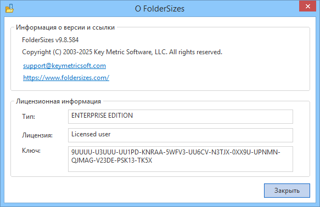Open the support@keymetricsoft.com email link
Screen dimensions: 320x207
[x=64, y=66]
